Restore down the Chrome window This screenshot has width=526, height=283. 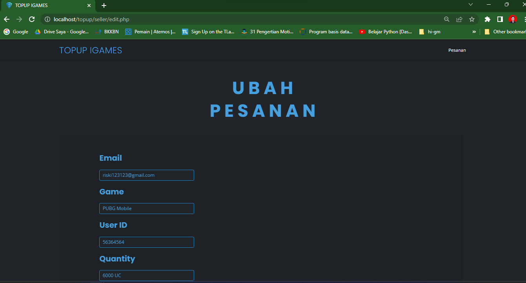507,4
